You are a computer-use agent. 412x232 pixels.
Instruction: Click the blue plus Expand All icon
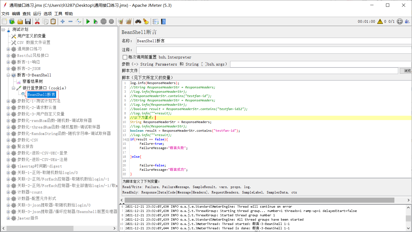point(63,21)
